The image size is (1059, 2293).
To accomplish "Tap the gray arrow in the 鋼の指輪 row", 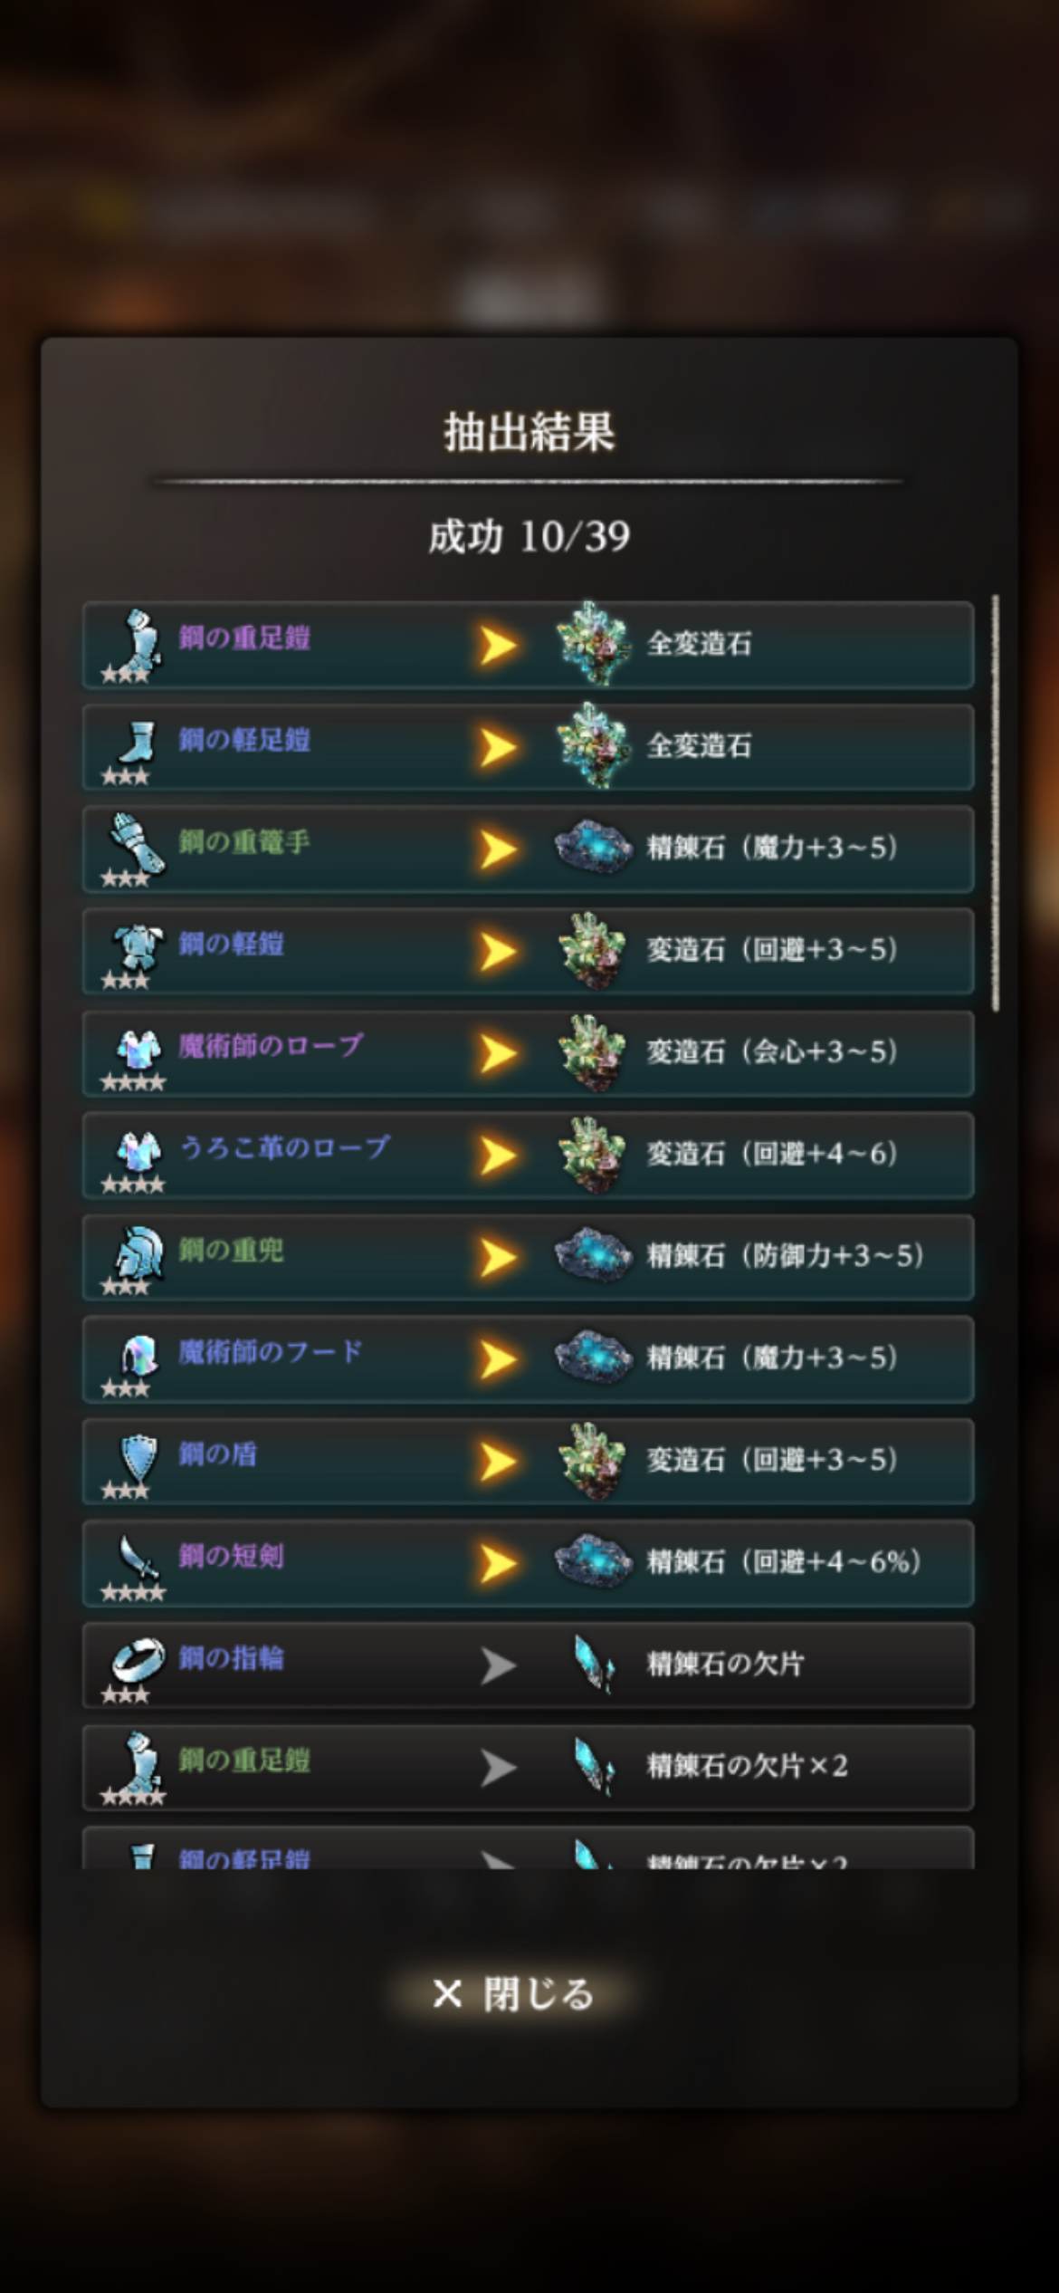I will [x=498, y=1665].
